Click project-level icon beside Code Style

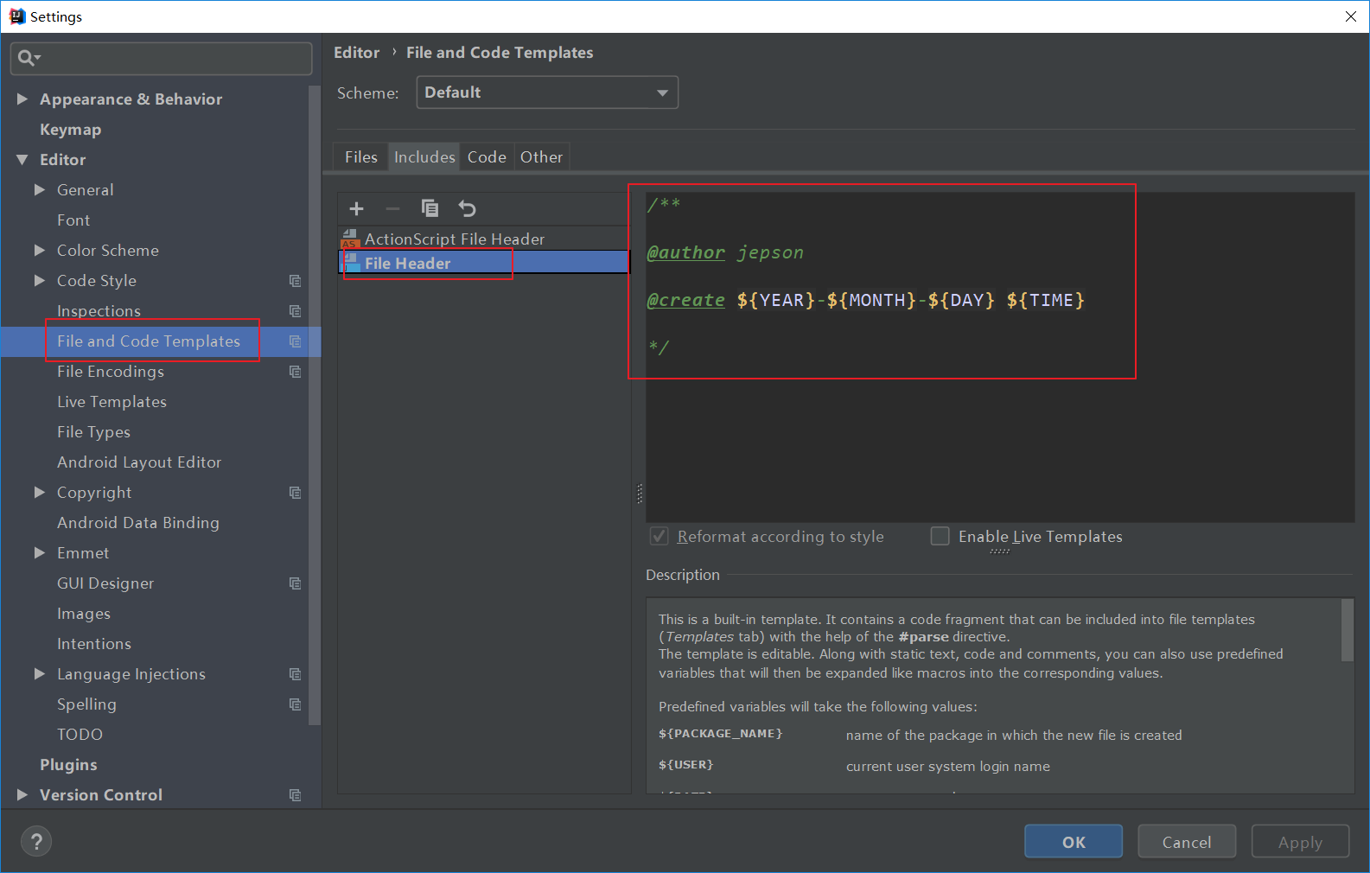point(295,281)
